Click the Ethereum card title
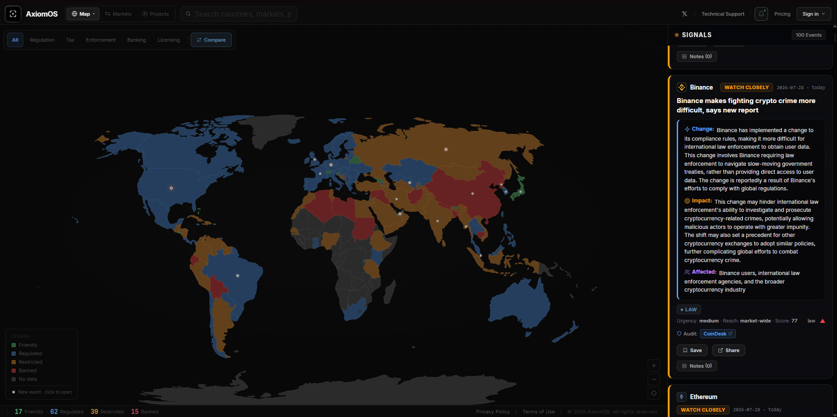Image resolution: width=837 pixels, height=417 pixels. point(704,397)
